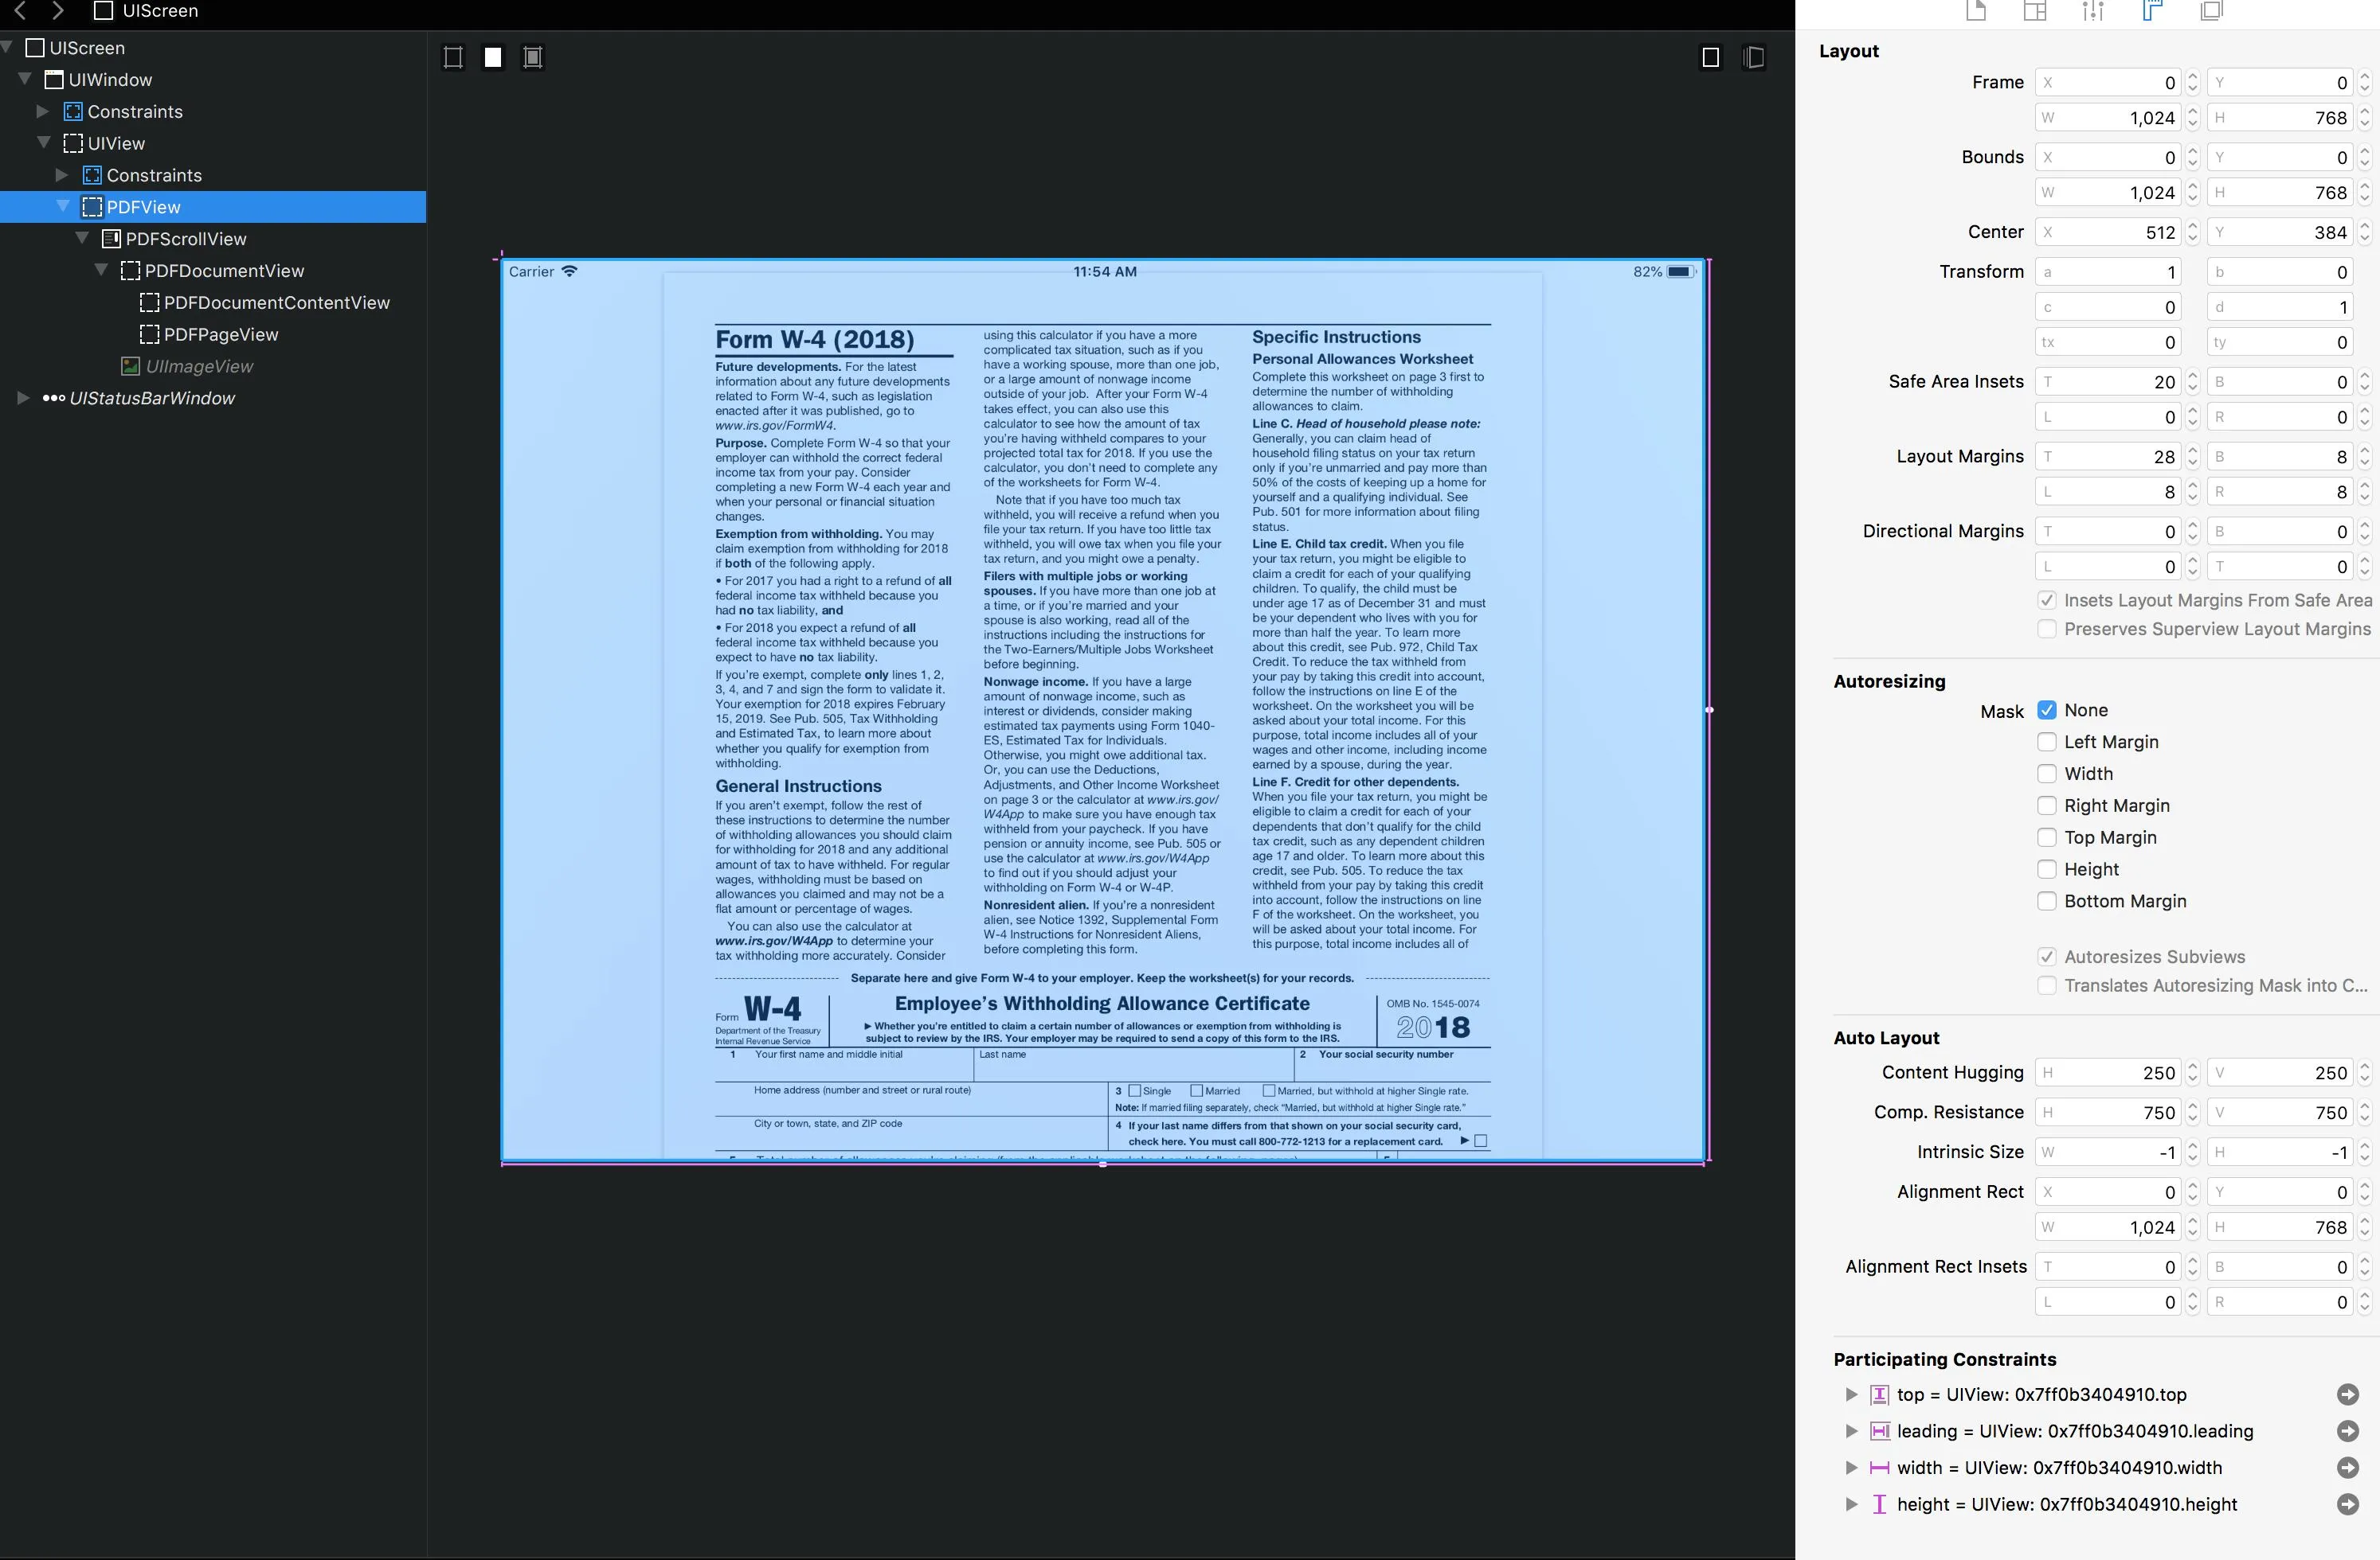The image size is (2380, 1560).
Task: Switch the canvas to 2D view
Action: tap(1710, 57)
